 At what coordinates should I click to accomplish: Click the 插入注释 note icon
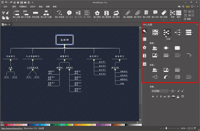coord(146,13)
